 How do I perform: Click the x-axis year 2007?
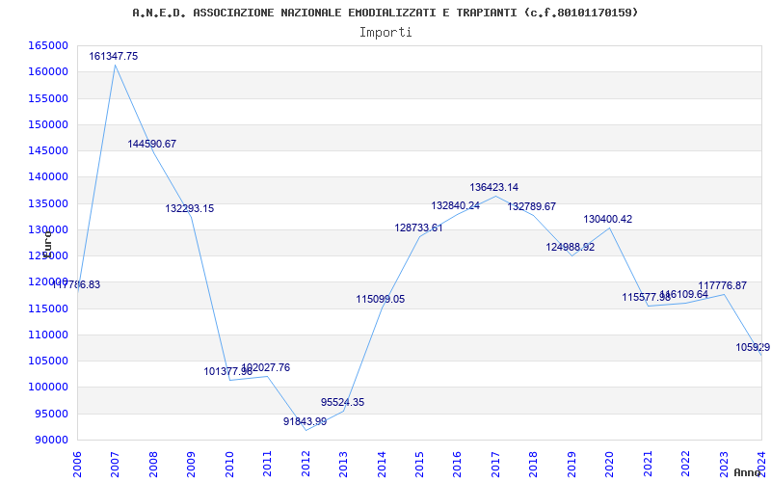(x=115, y=464)
